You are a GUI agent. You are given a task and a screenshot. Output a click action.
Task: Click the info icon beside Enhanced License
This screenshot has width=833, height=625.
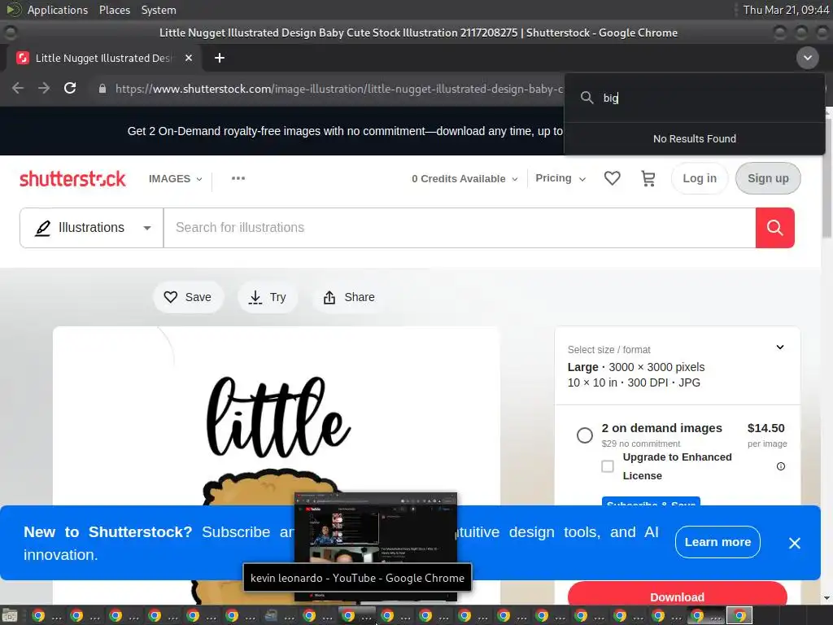tap(780, 466)
